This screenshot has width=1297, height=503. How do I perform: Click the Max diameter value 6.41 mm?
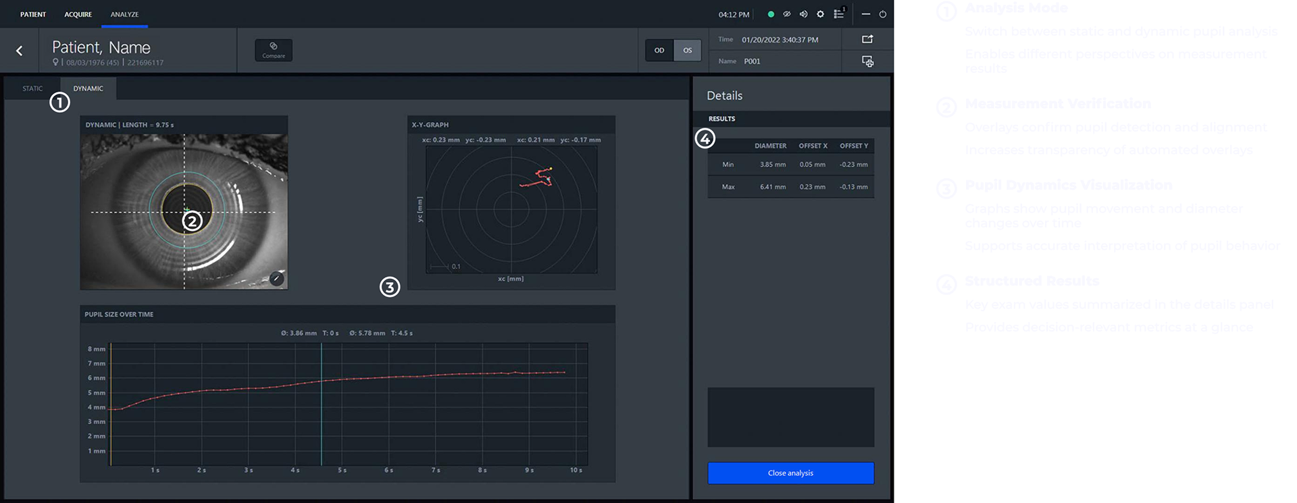pos(773,187)
